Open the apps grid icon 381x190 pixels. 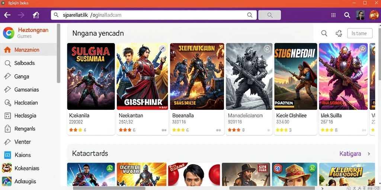click(333, 15)
